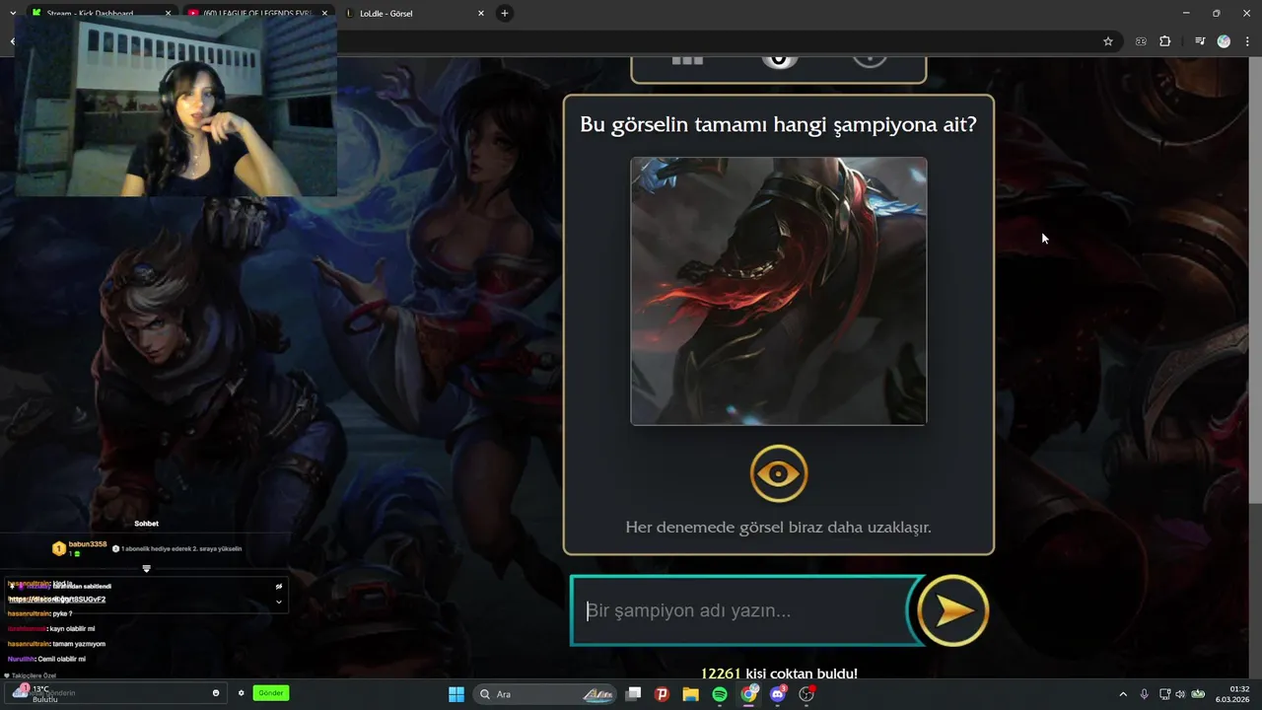Open Discord from the taskbar
1262x710 pixels.
pos(778,694)
